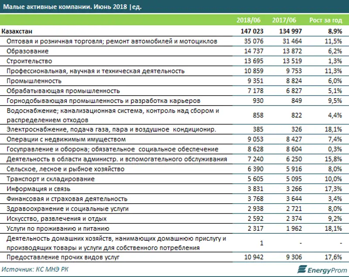The height and width of the screenshot is (277, 349).
Task: Click the 2017/06 column header
Action: coord(283,20)
